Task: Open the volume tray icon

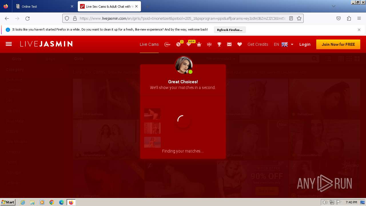Action: (325, 202)
